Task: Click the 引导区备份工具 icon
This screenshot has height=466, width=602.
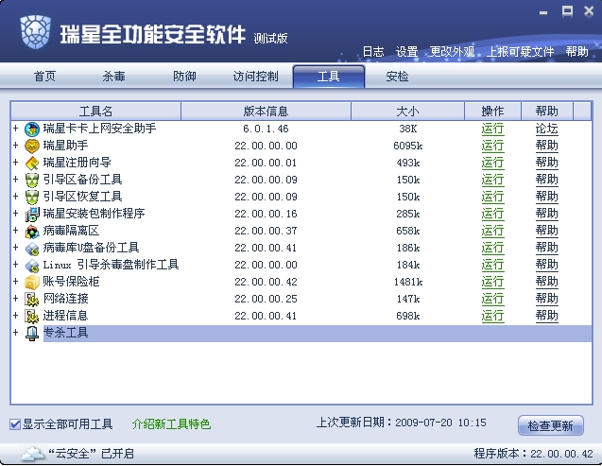Action: pos(32,180)
